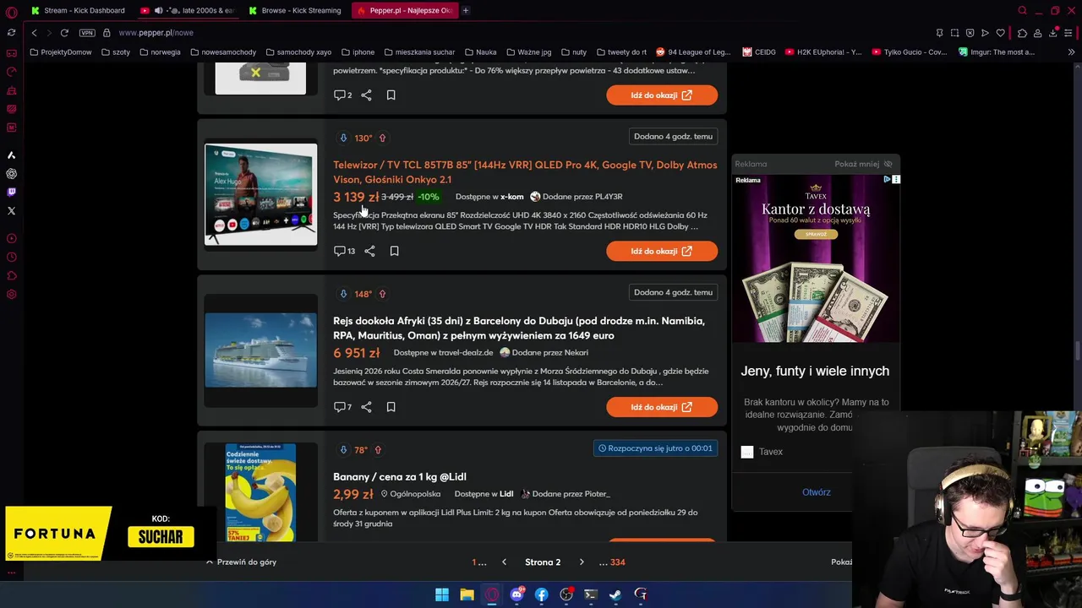Image resolution: width=1082 pixels, height=608 pixels.
Task: Open the nowesamochody bookmarks folder
Action: tap(223, 52)
